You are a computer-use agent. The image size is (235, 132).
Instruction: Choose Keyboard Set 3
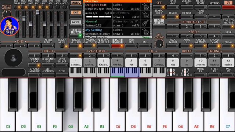(x=200, y=26)
